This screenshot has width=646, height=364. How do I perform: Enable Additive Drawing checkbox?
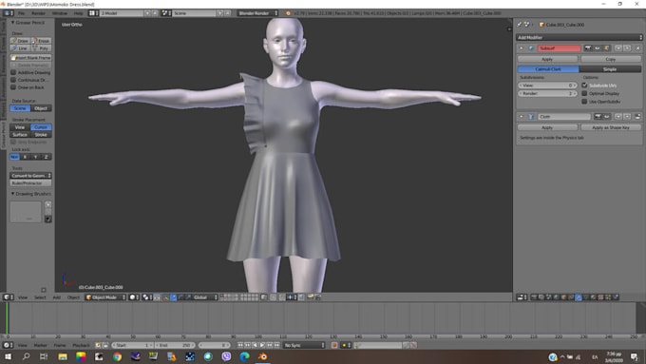[13, 72]
